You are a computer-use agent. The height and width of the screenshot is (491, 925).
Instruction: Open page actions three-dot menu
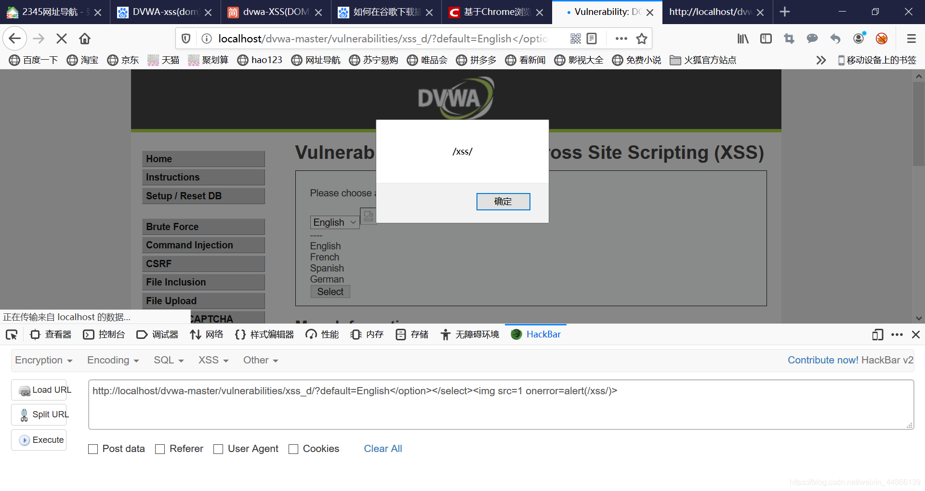(621, 39)
